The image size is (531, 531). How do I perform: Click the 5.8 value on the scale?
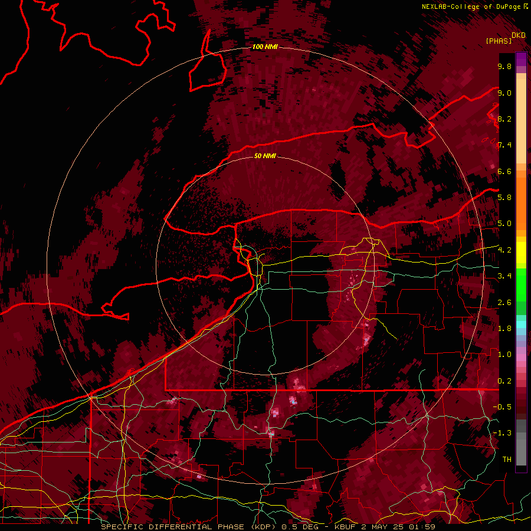pyautogui.click(x=504, y=198)
